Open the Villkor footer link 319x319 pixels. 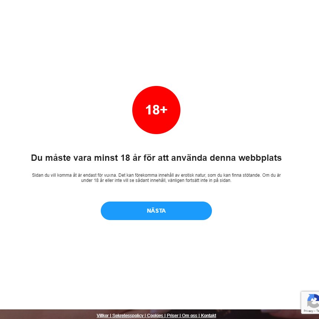pyautogui.click(x=103, y=316)
